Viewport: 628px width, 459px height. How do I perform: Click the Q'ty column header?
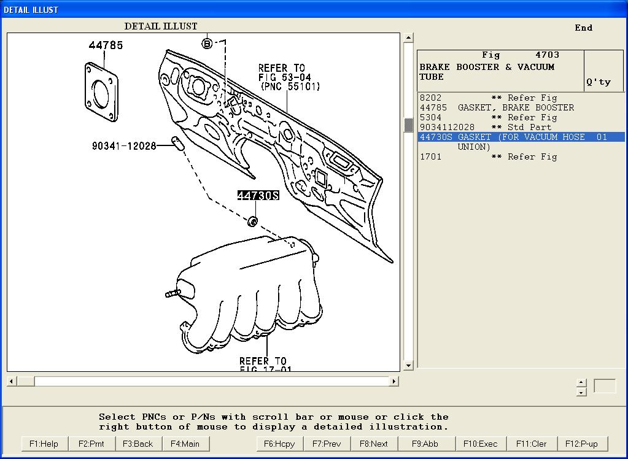pos(599,82)
